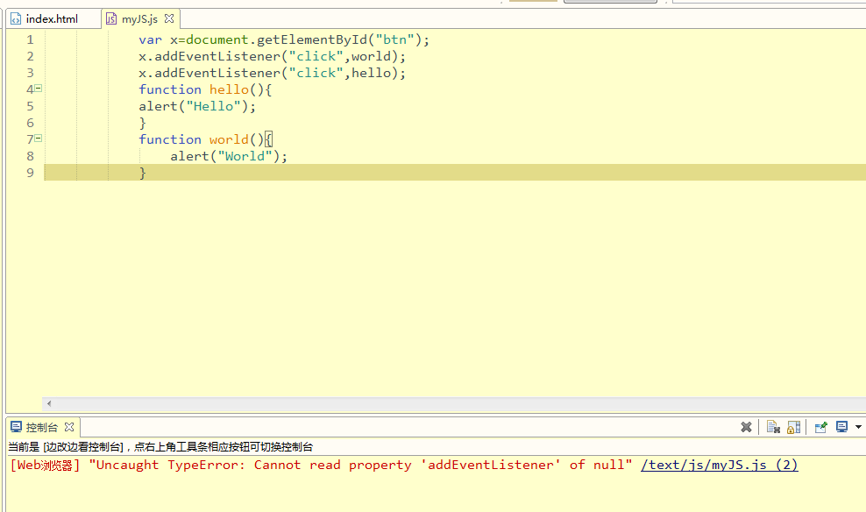Terminate the console with the gray X
Screen dimensions: 866x512
point(746,427)
